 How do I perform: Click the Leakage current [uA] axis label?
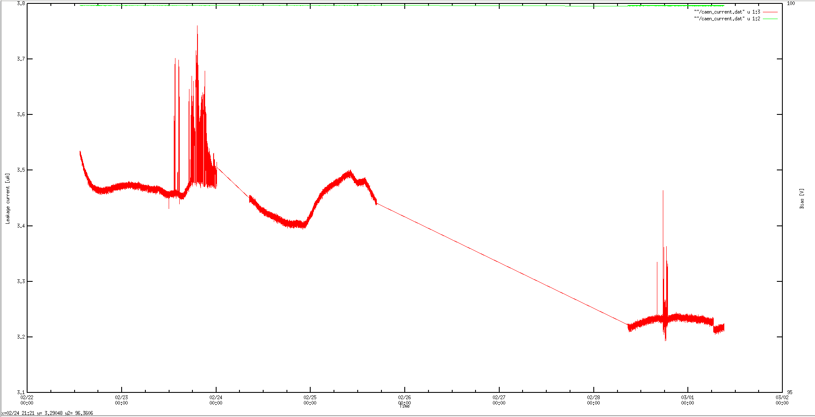coord(7,199)
